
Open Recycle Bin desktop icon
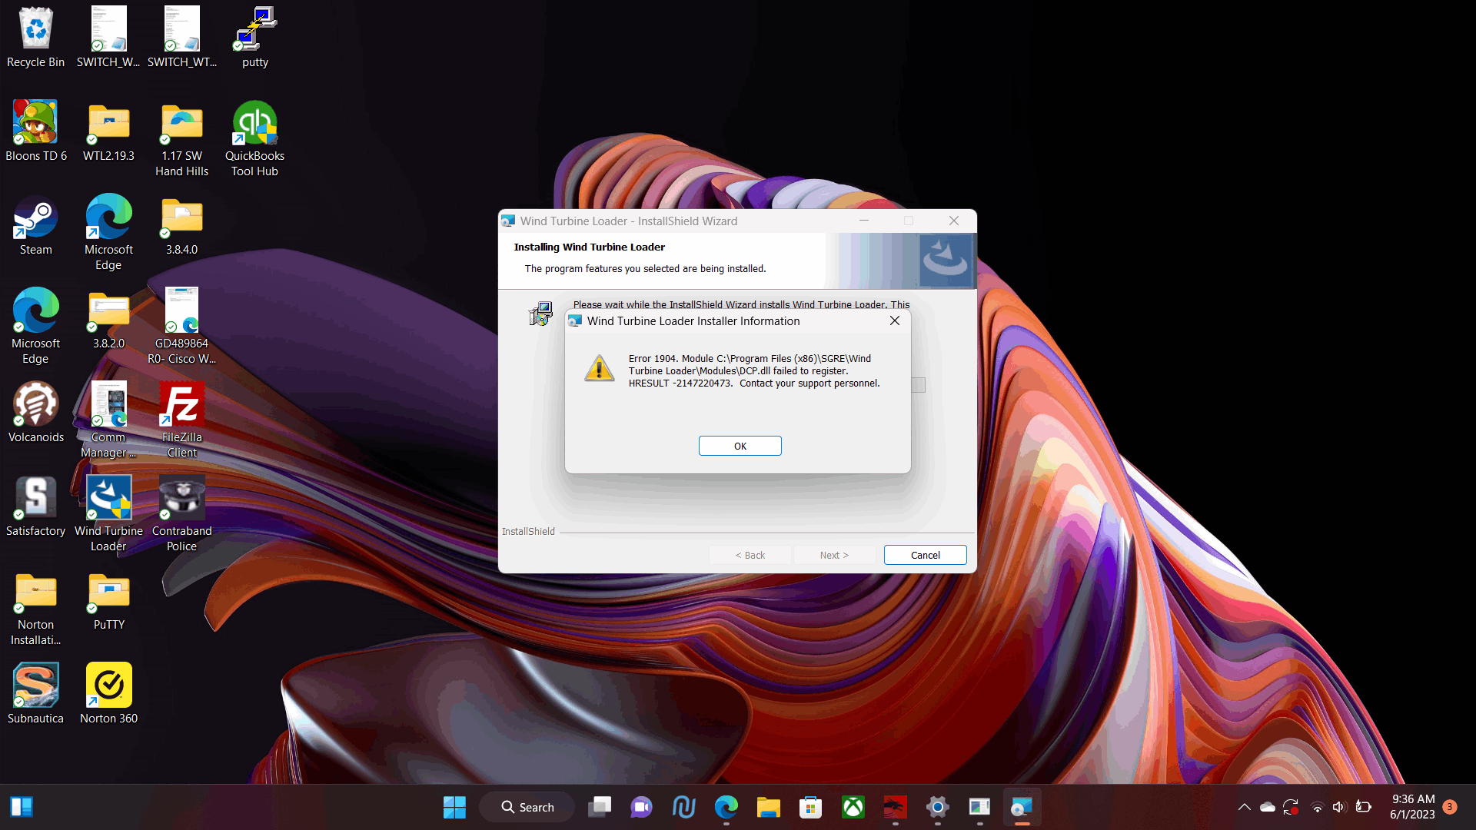pyautogui.click(x=35, y=37)
